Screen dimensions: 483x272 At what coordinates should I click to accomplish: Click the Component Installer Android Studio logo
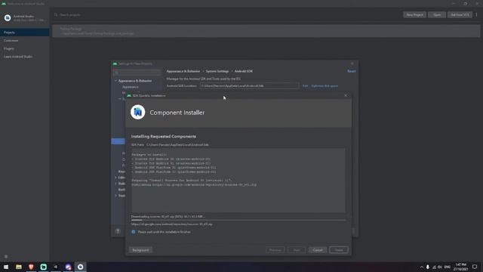pyautogui.click(x=137, y=113)
